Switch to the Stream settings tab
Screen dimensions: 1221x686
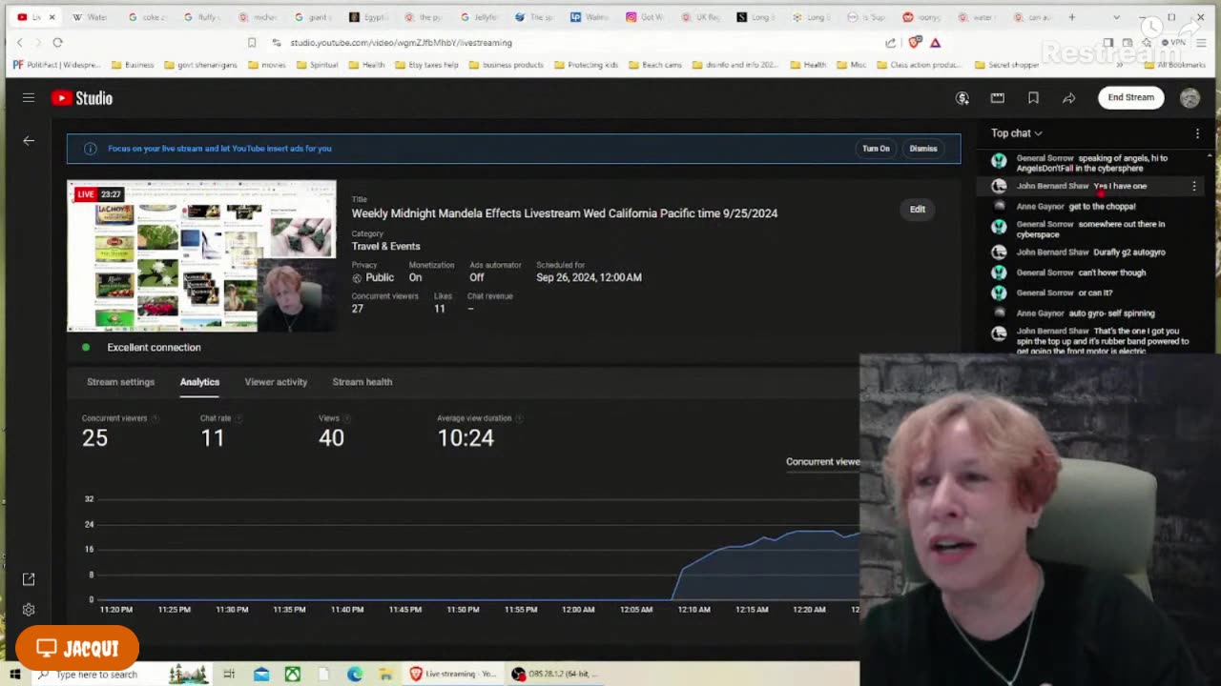120,382
